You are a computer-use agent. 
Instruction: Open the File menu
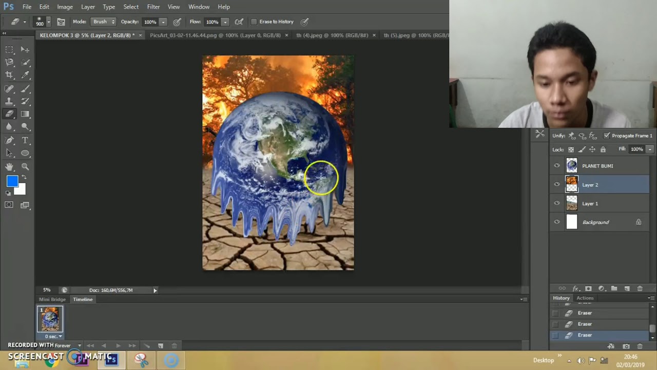coord(27,7)
